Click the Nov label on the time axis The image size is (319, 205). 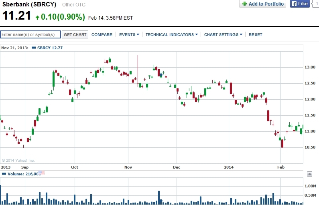[128, 167]
